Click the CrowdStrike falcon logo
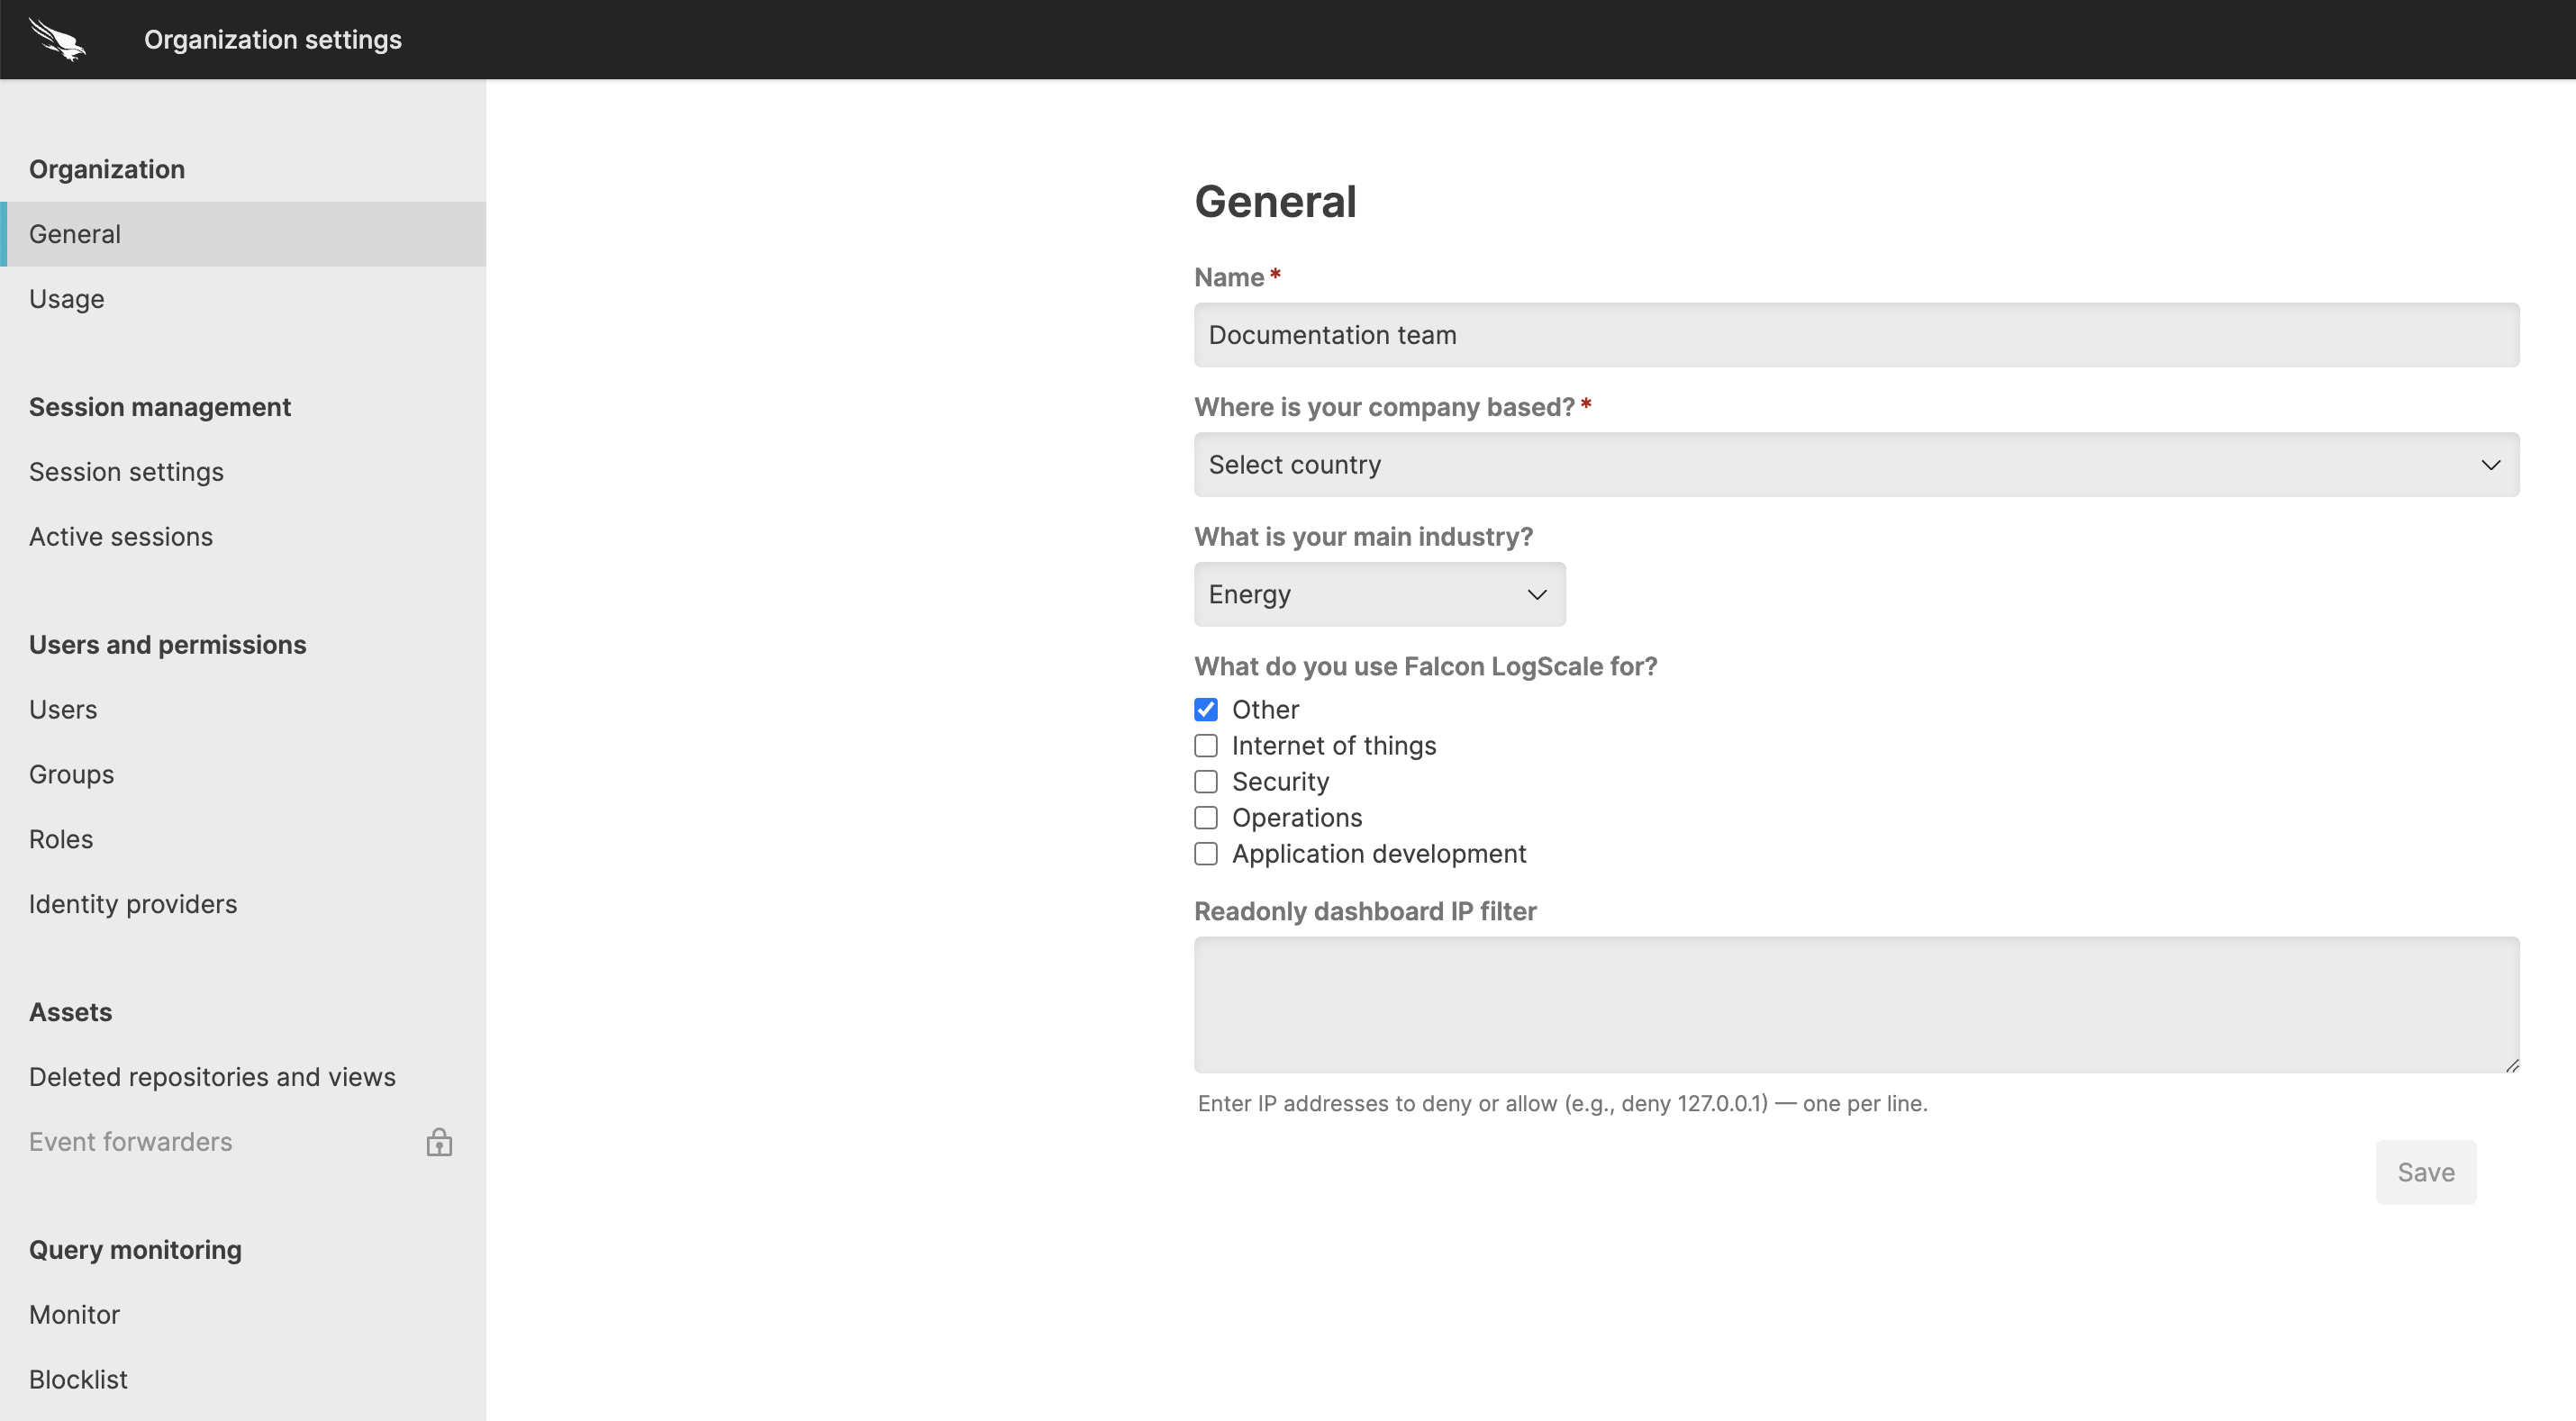The width and height of the screenshot is (2576, 1421). coord(56,39)
